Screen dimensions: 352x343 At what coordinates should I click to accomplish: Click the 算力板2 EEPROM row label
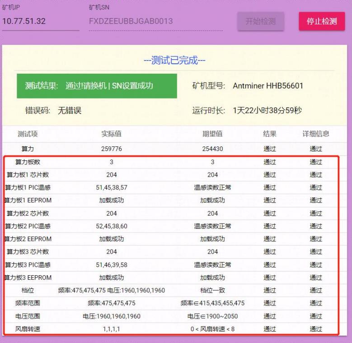coord(28,239)
